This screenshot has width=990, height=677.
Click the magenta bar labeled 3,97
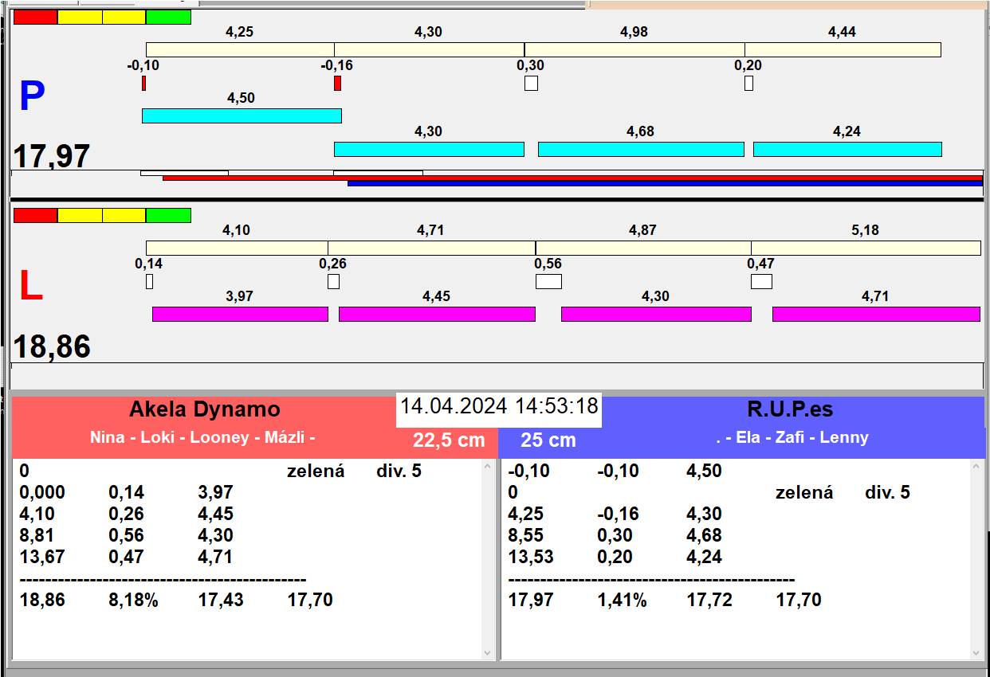click(x=240, y=314)
